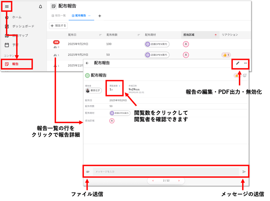The width and height of the screenshot is (270, 201).
Task: Open the hamburger menu at top left
Action: click(7, 6)
